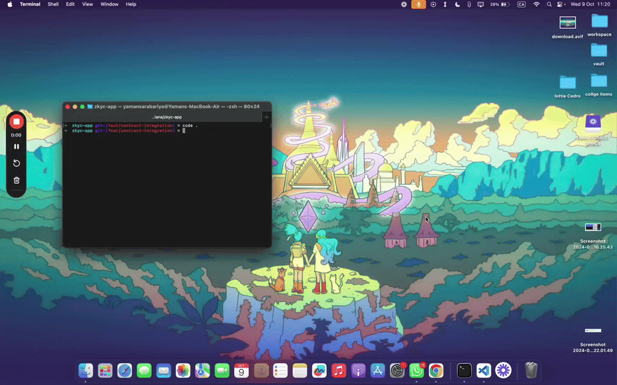The width and height of the screenshot is (617, 385).
Task: Select the download.avif file on desktop
Action: click(568, 27)
